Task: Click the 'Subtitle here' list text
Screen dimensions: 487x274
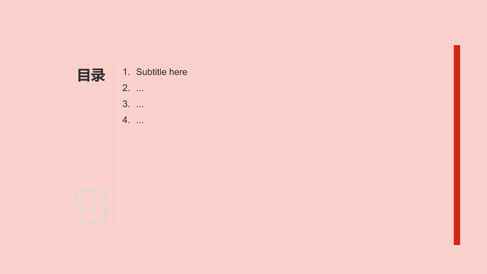Action: (x=162, y=72)
